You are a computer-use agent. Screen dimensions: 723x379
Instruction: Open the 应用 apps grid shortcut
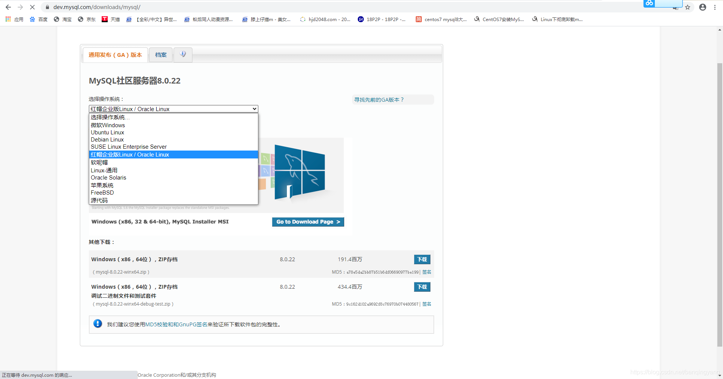pos(14,19)
